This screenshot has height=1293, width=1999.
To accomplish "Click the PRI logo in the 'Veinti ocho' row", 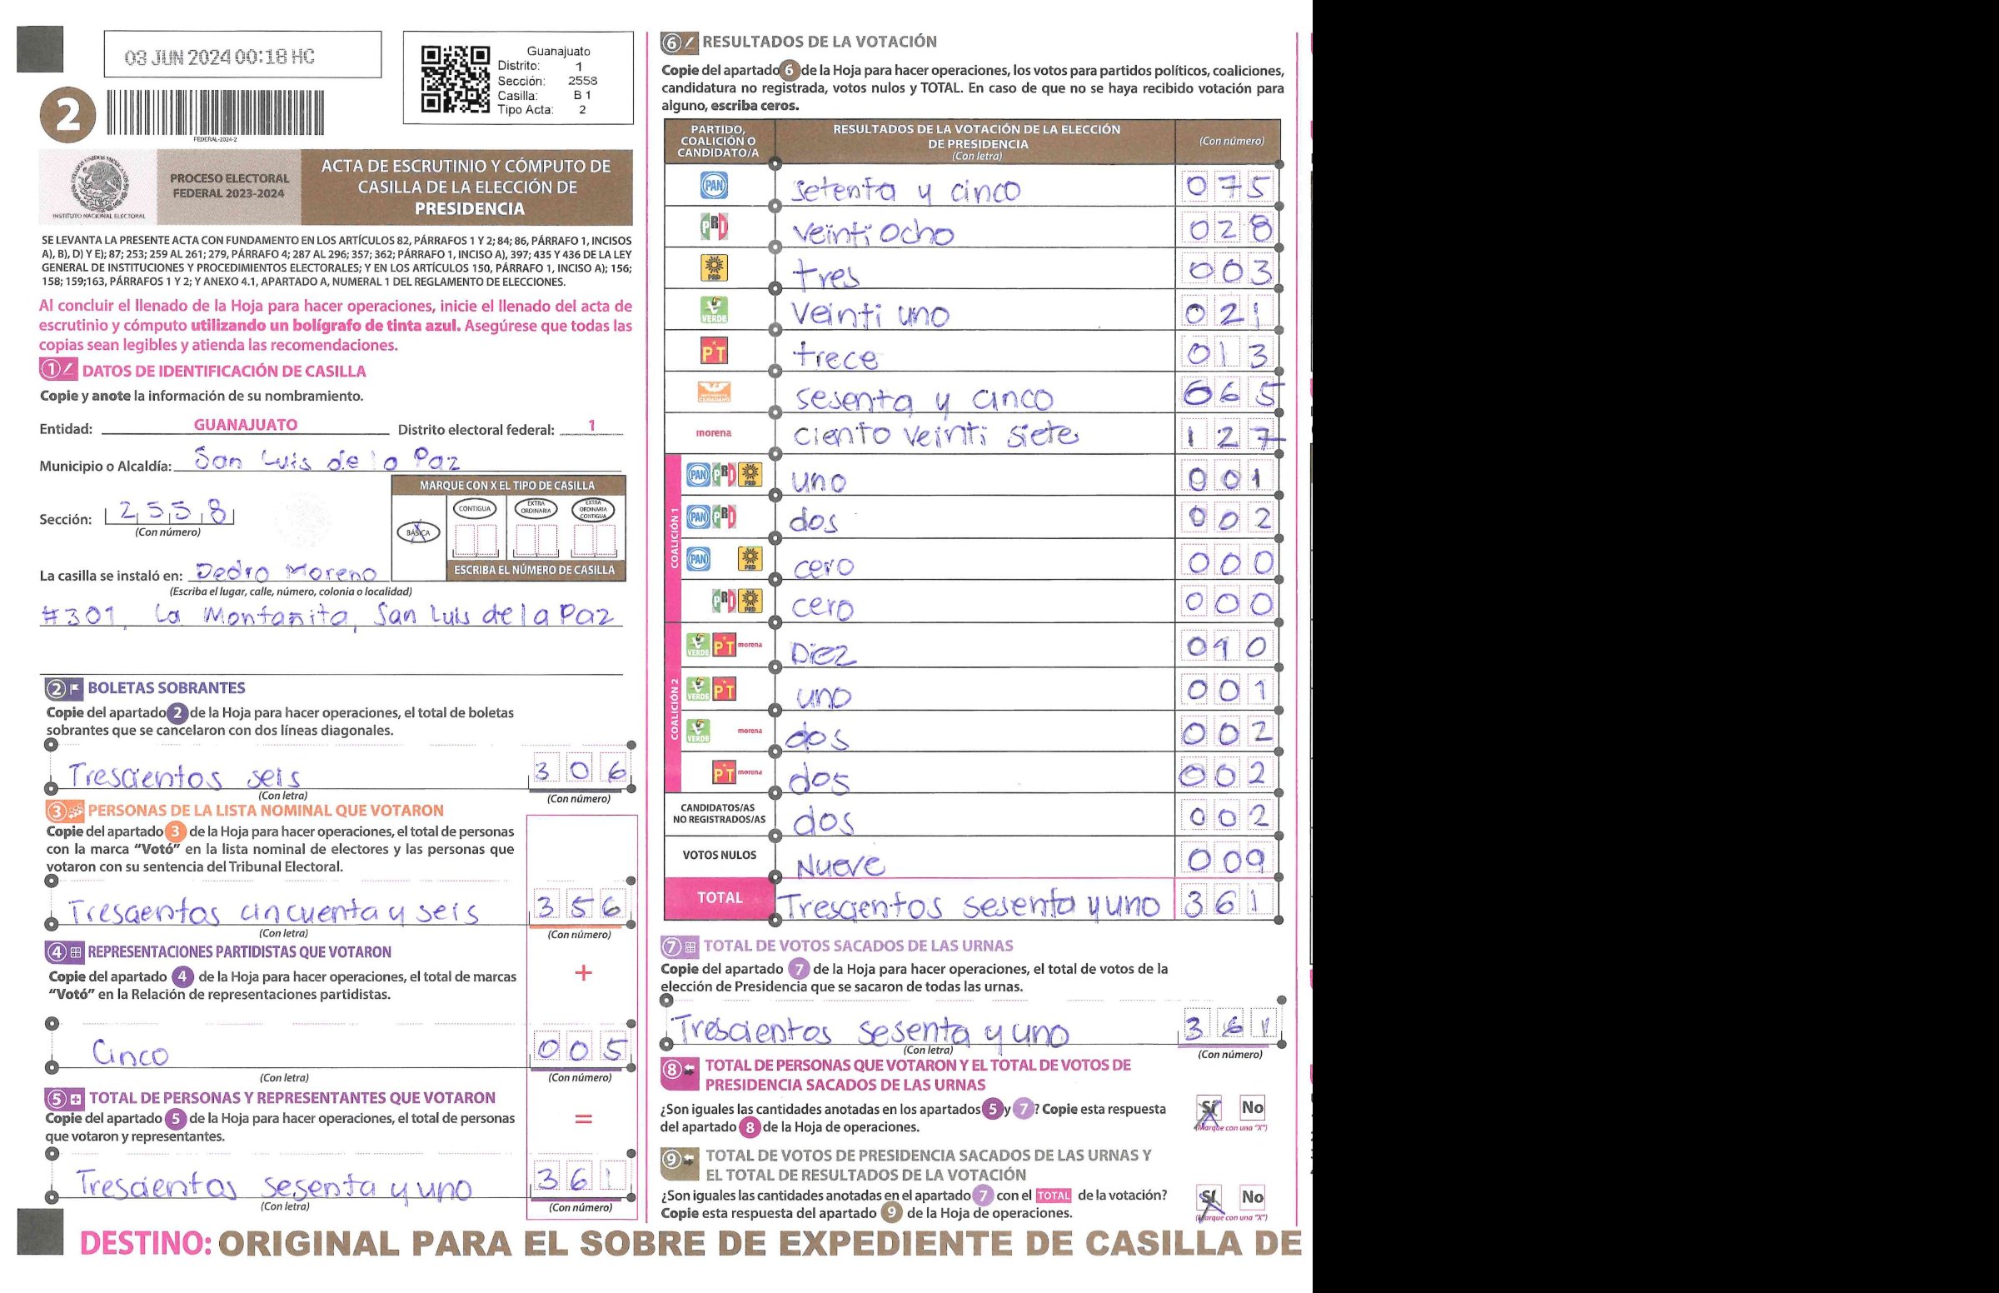I will point(714,227).
